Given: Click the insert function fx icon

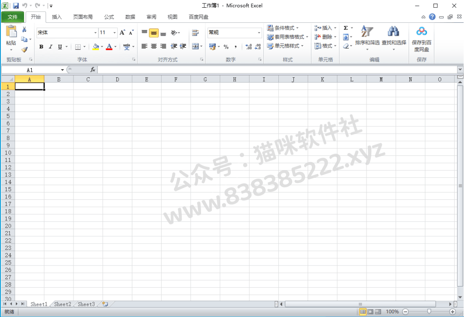Looking at the screenshot, I should [93, 70].
